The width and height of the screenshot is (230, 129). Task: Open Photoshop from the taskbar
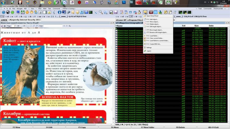click(124, 2)
